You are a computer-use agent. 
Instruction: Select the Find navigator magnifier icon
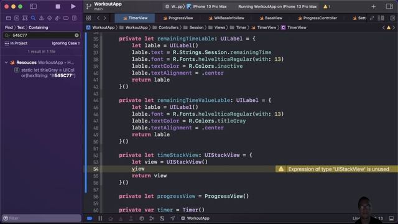pos(33,18)
